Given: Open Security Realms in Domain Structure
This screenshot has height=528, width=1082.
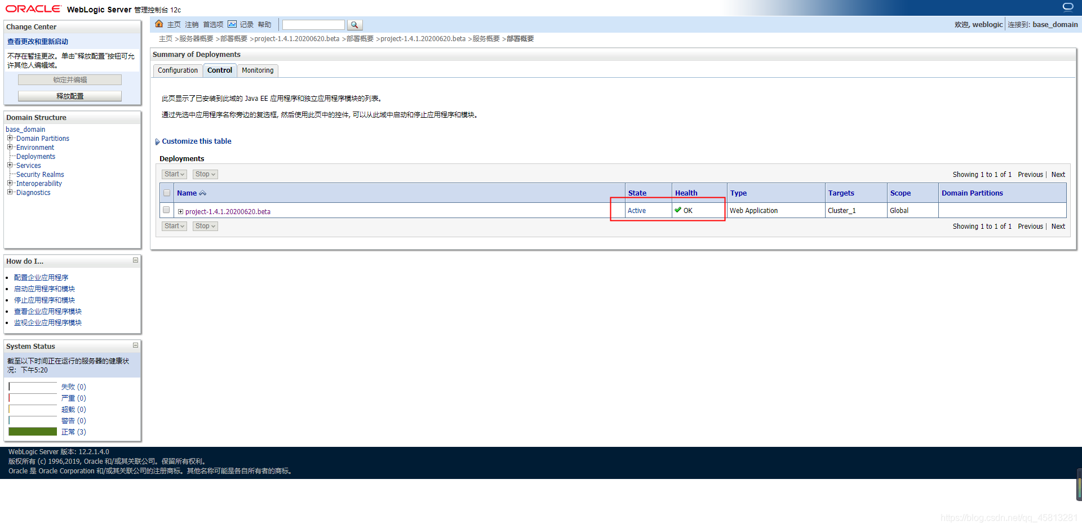Looking at the screenshot, I should [40, 175].
